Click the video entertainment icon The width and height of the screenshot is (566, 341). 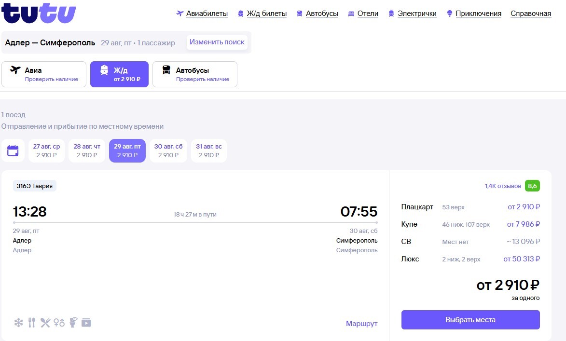click(86, 323)
